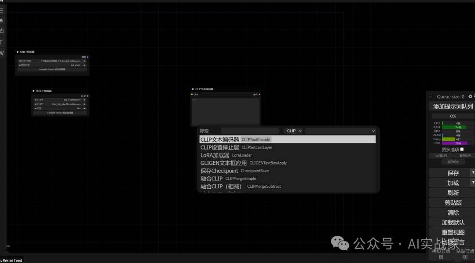Click the 清除 button
This screenshot has height=263, width=475.
452,212
